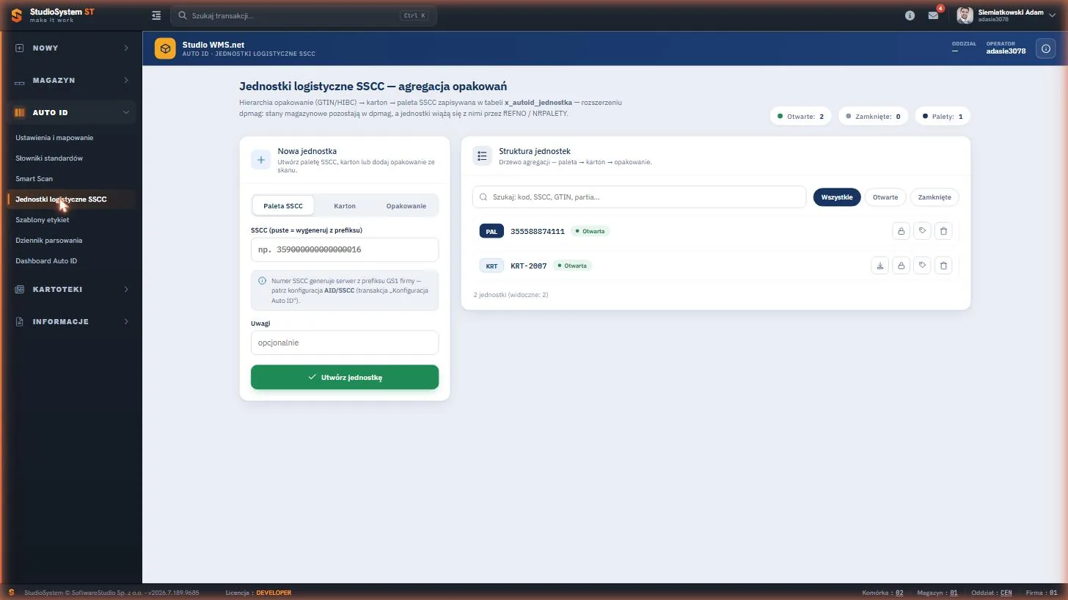Screen dimensions: 1068x600
Task: Open Ustawienia i mapowanie
Action: (54, 137)
